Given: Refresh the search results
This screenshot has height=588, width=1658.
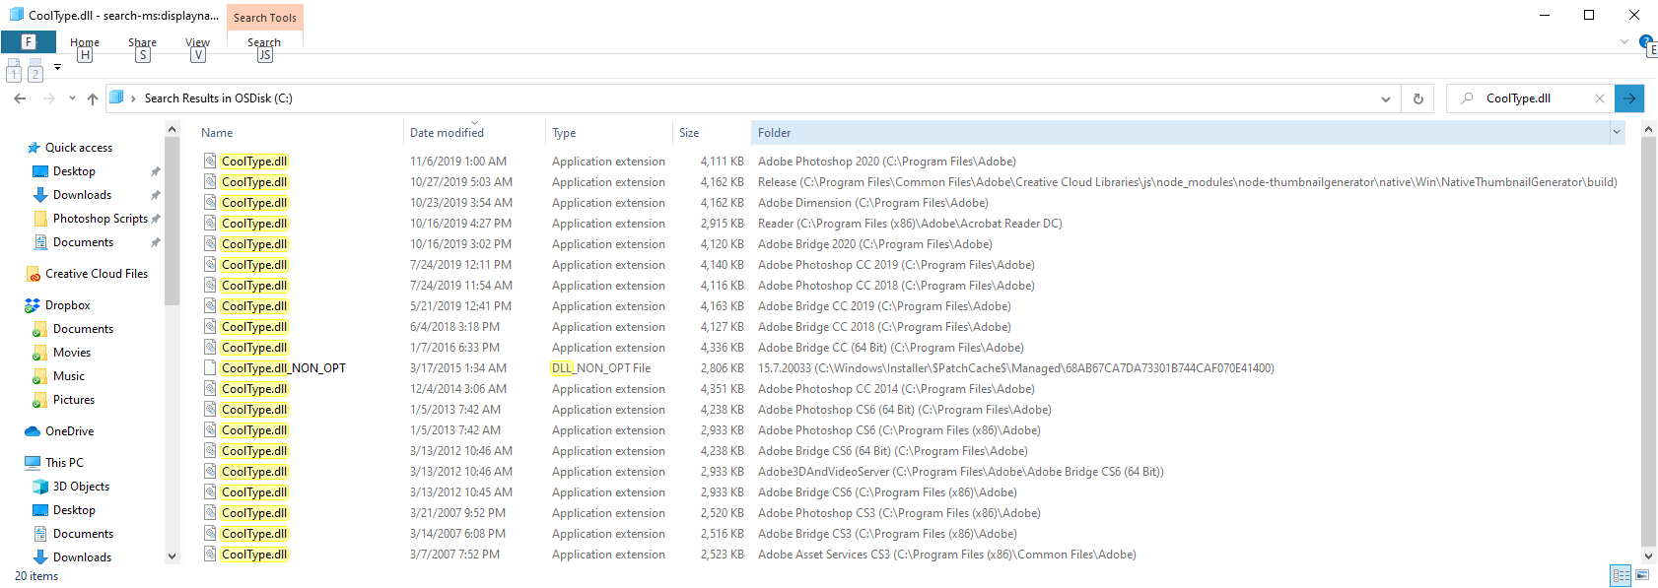Looking at the screenshot, I should [x=1417, y=98].
